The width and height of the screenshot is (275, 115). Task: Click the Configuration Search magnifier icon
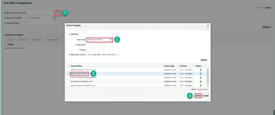tap(116, 55)
